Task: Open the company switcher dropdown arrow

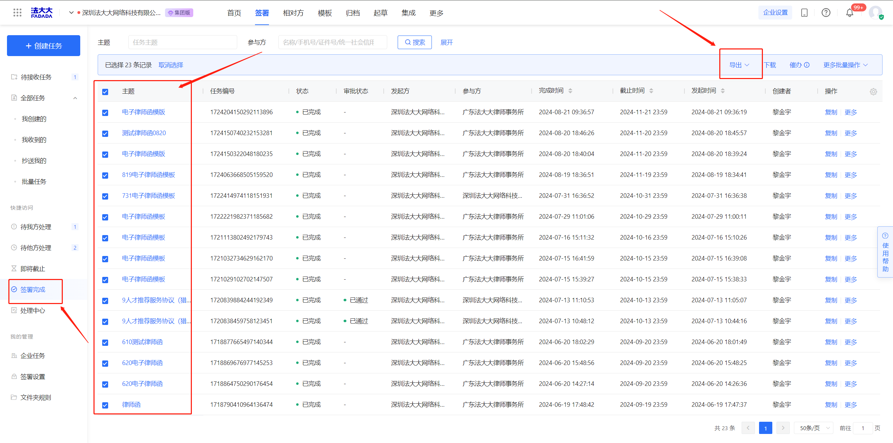Action: coord(71,13)
